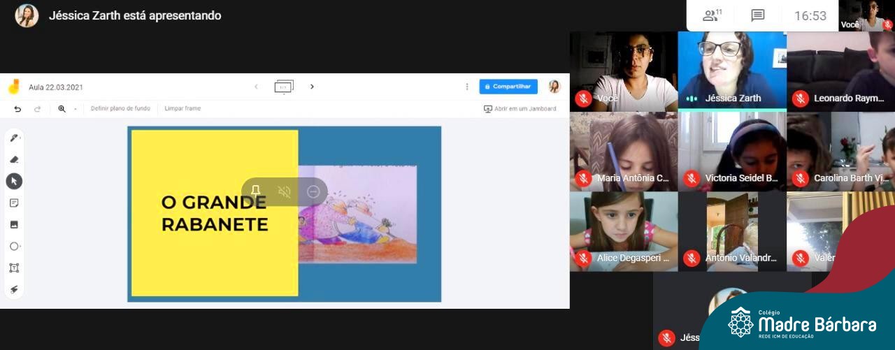The width and height of the screenshot is (895, 350).
Task: Activate the Select arrow tool
Action: tap(14, 182)
